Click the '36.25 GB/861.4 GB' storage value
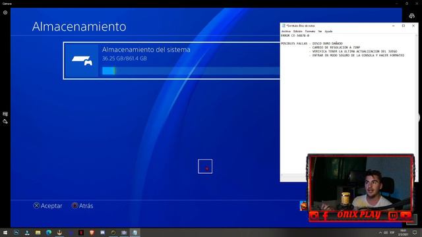The image size is (422, 237). [x=125, y=59]
